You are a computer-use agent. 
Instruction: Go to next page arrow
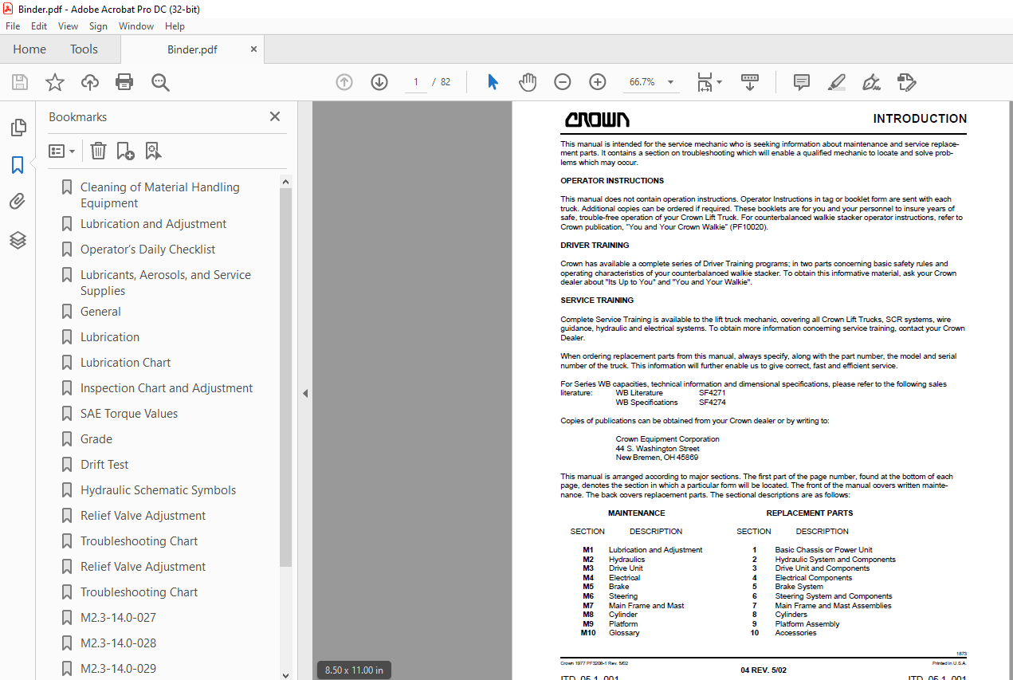coord(379,82)
